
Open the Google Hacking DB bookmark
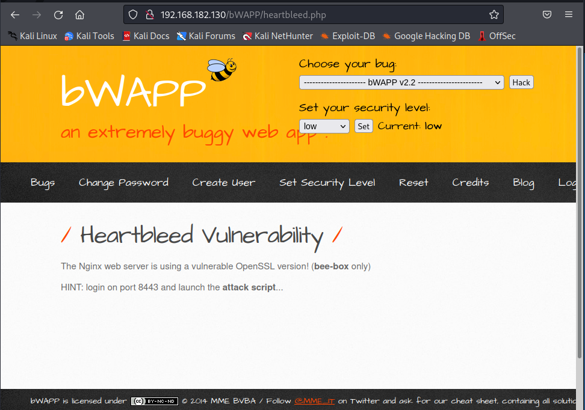coord(427,36)
